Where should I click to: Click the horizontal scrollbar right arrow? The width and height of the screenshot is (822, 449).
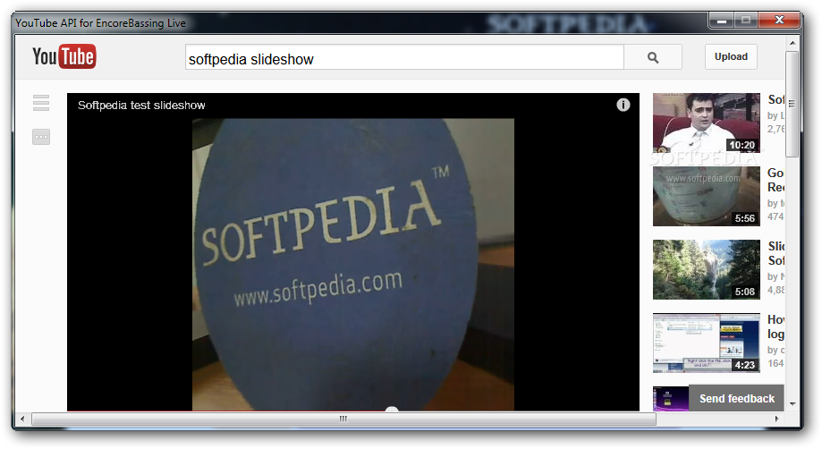point(777,419)
